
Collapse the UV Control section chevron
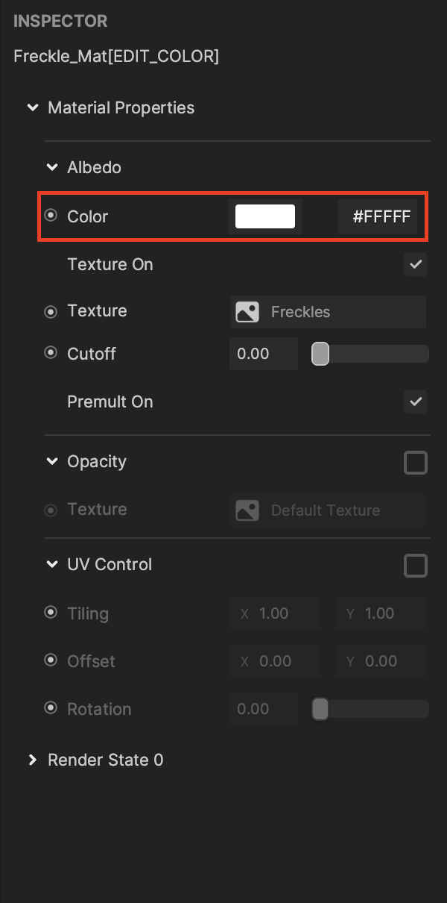point(51,564)
